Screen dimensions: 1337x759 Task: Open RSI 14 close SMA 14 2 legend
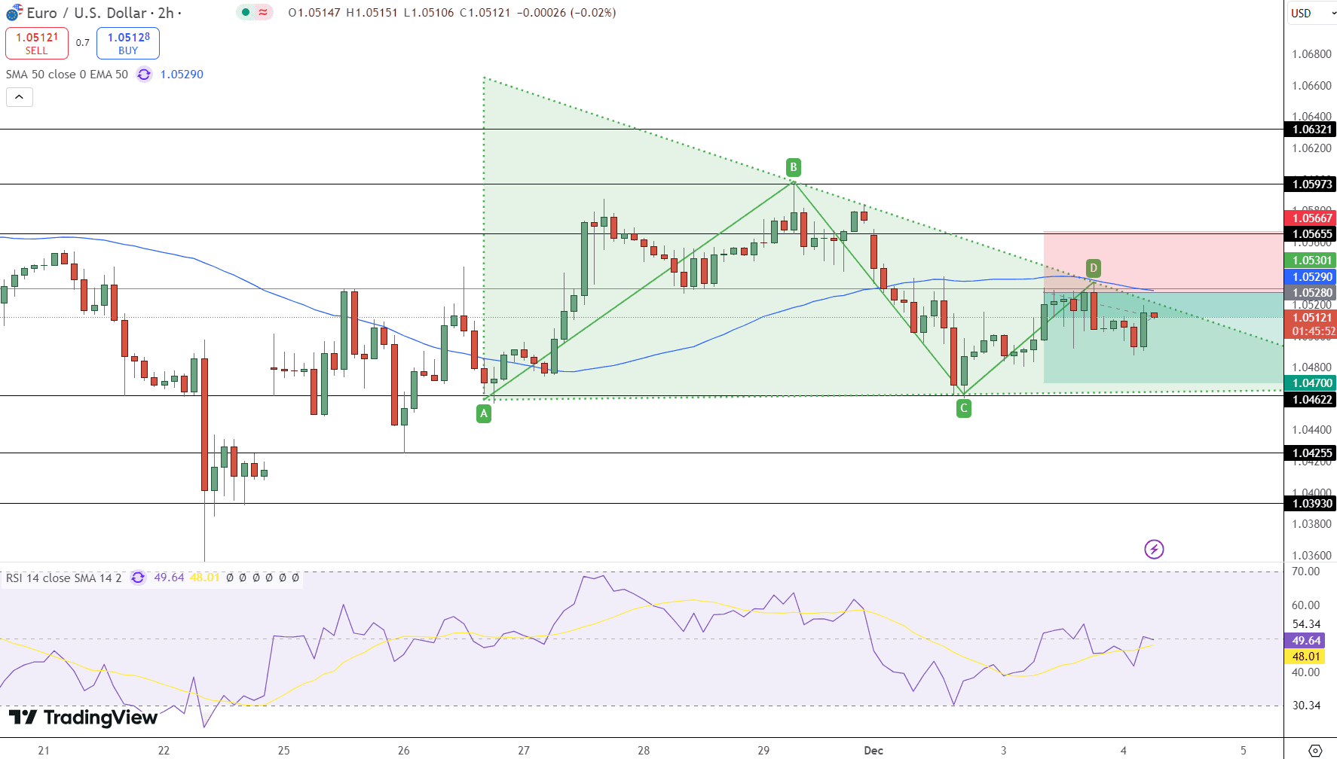tap(64, 578)
